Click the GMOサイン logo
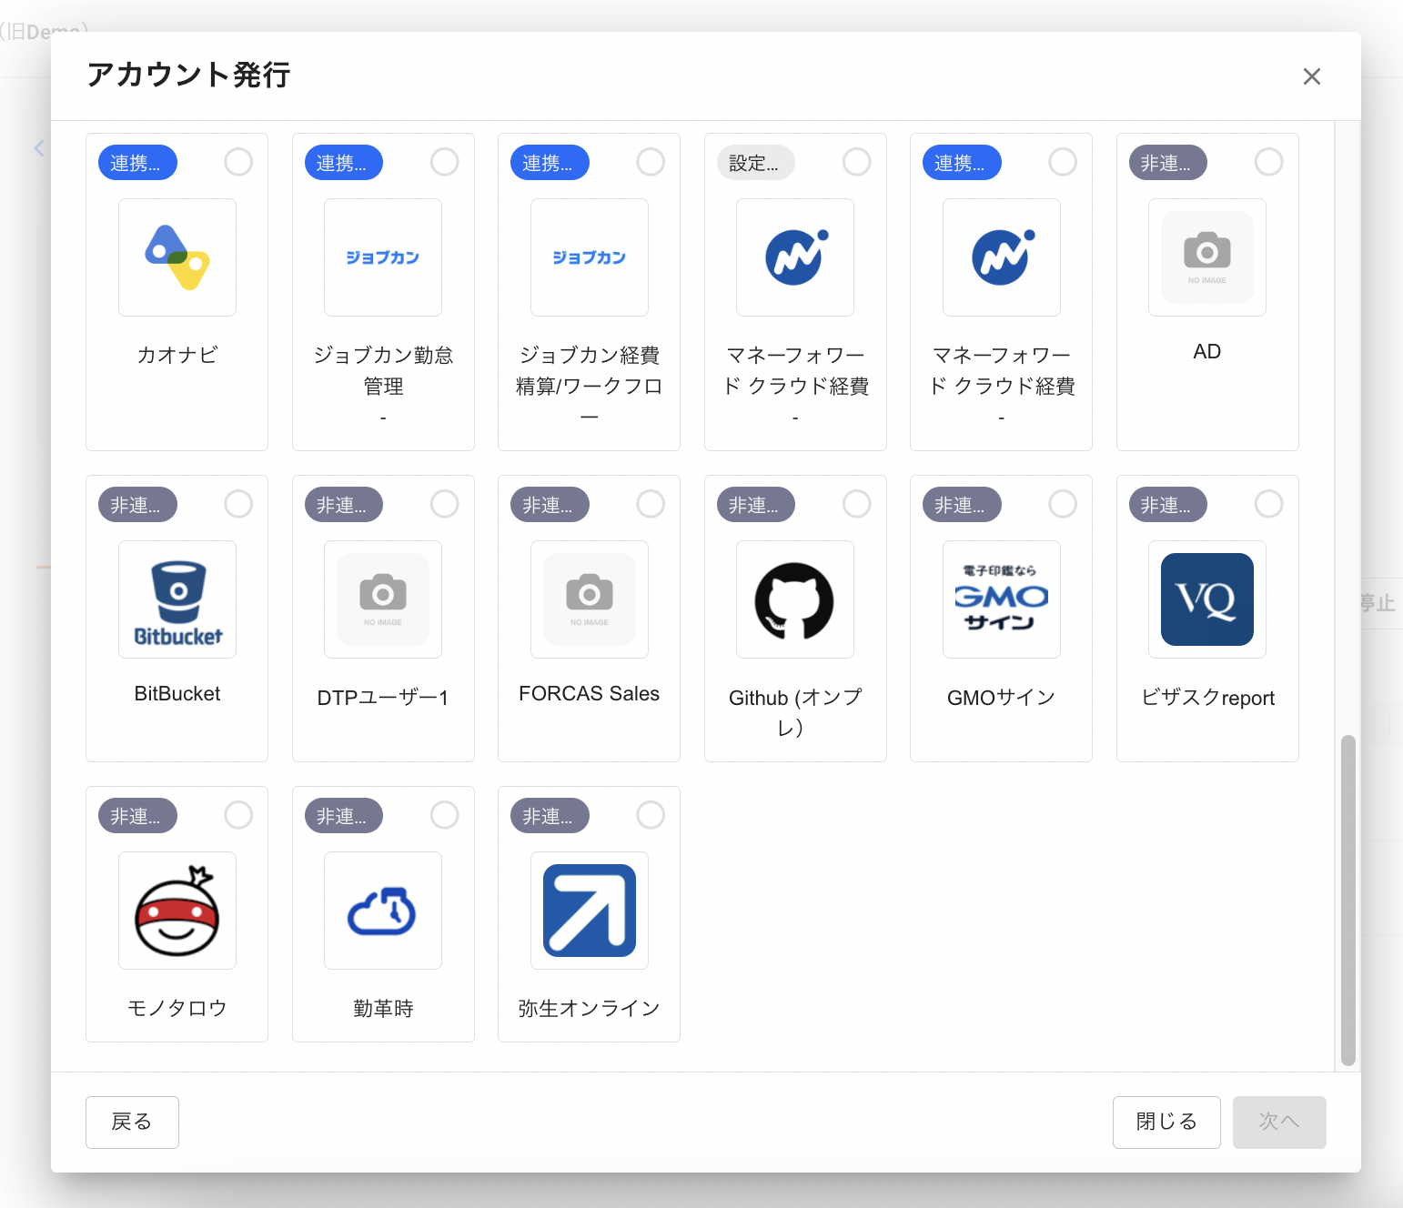1403x1208 pixels. point(1001,600)
